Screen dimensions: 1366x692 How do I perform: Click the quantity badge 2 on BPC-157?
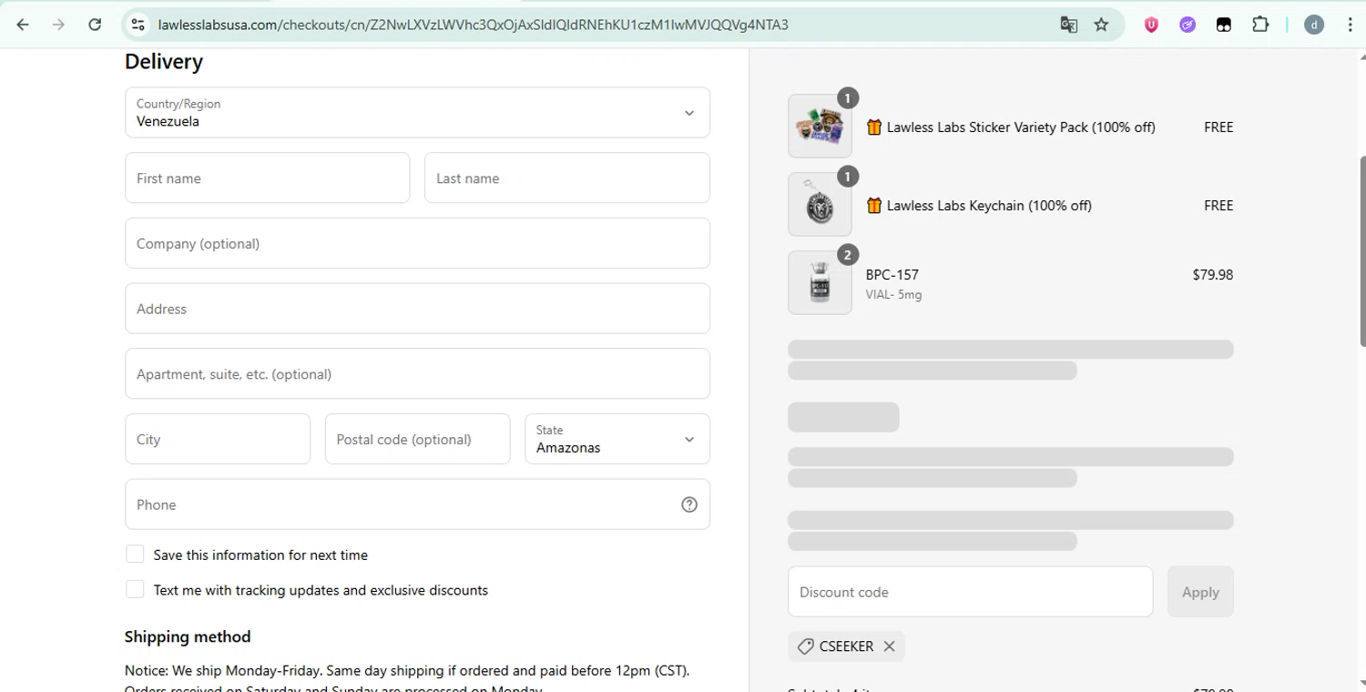848,255
